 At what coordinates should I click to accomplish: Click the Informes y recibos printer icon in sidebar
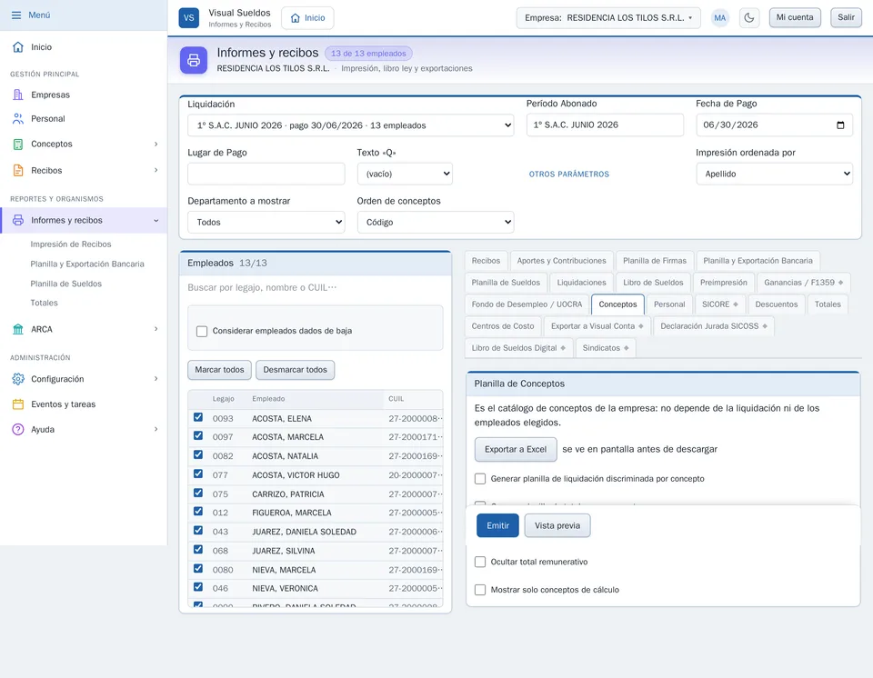click(x=18, y=221)
